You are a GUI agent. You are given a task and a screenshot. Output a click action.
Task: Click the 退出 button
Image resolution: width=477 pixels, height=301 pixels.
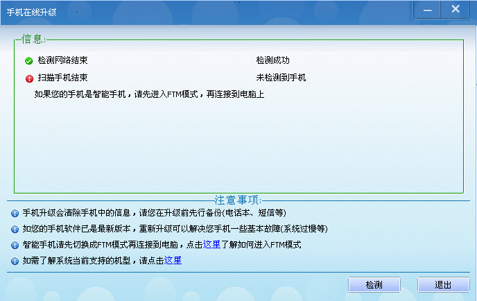tap(443, 284)
